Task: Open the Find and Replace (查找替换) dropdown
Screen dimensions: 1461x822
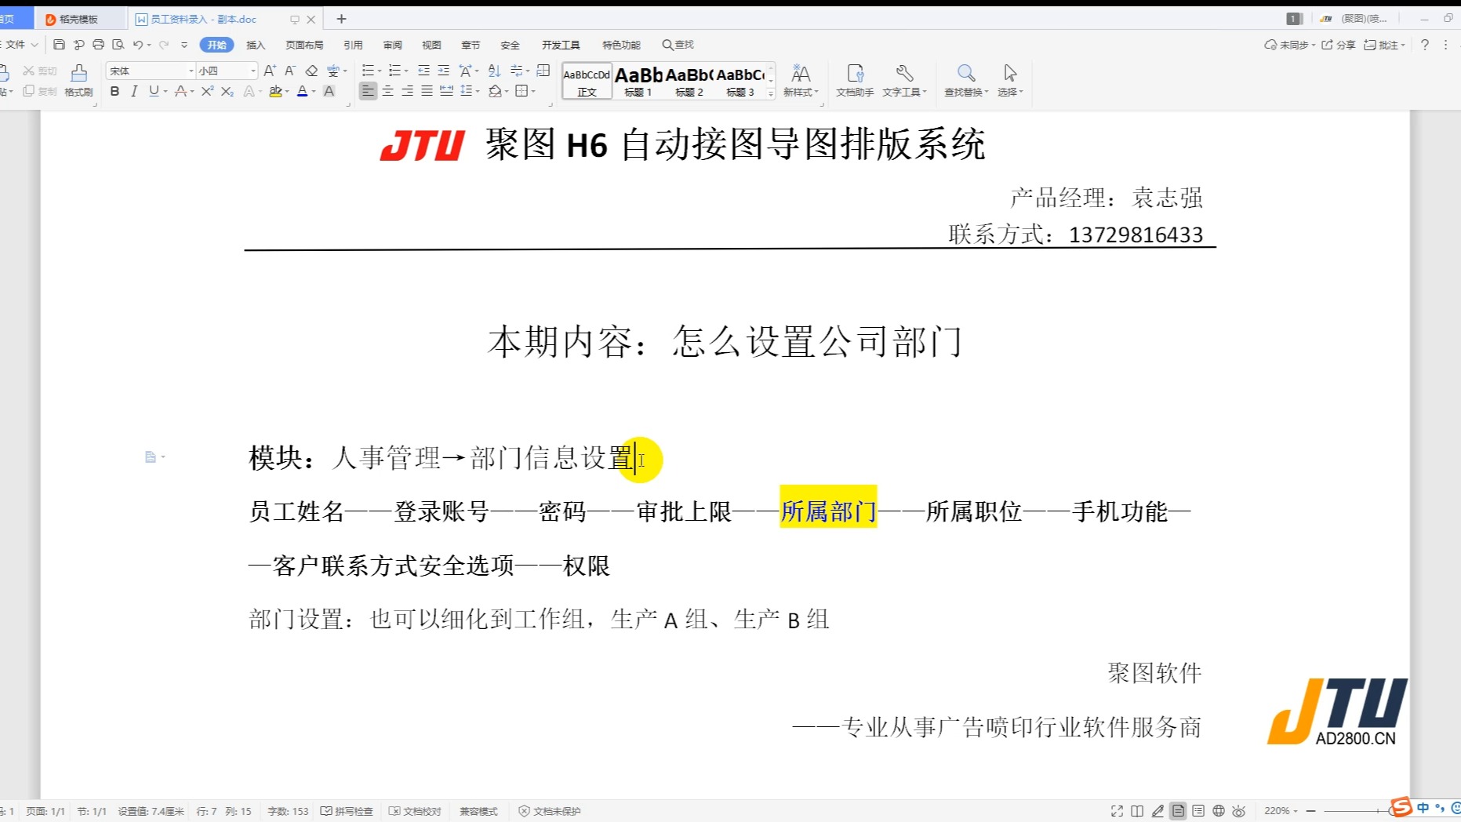Action: [x=966, y=81]
